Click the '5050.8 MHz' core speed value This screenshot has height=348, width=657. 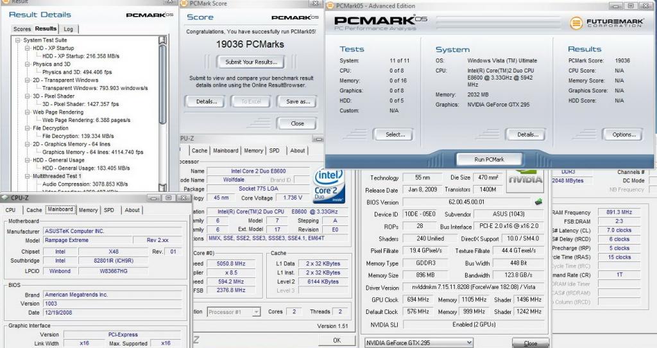tap(231, 264)
